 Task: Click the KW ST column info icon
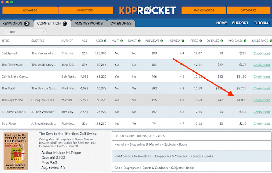[x=139, y=41]
